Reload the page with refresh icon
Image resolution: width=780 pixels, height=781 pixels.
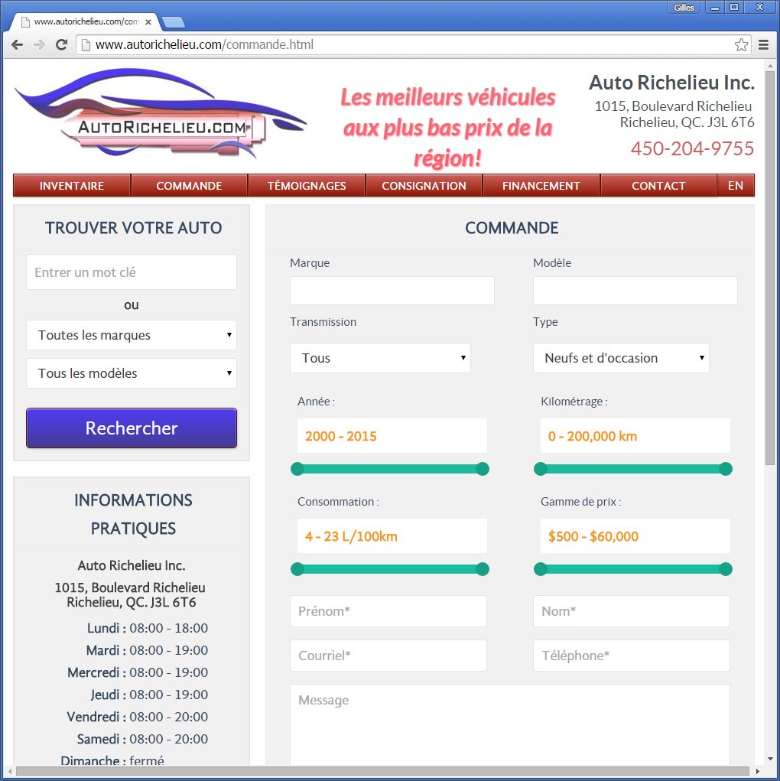[x=61, y=45]
